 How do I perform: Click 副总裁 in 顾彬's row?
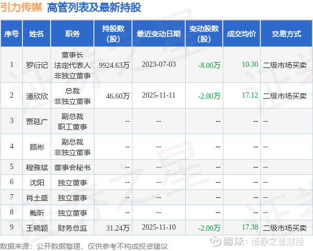(x=73, y=142)
